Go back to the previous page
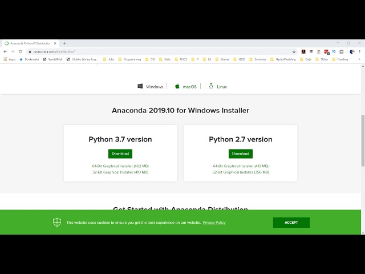Image resolution: width=365 pixels, height=274 pixels. (5, 52)
